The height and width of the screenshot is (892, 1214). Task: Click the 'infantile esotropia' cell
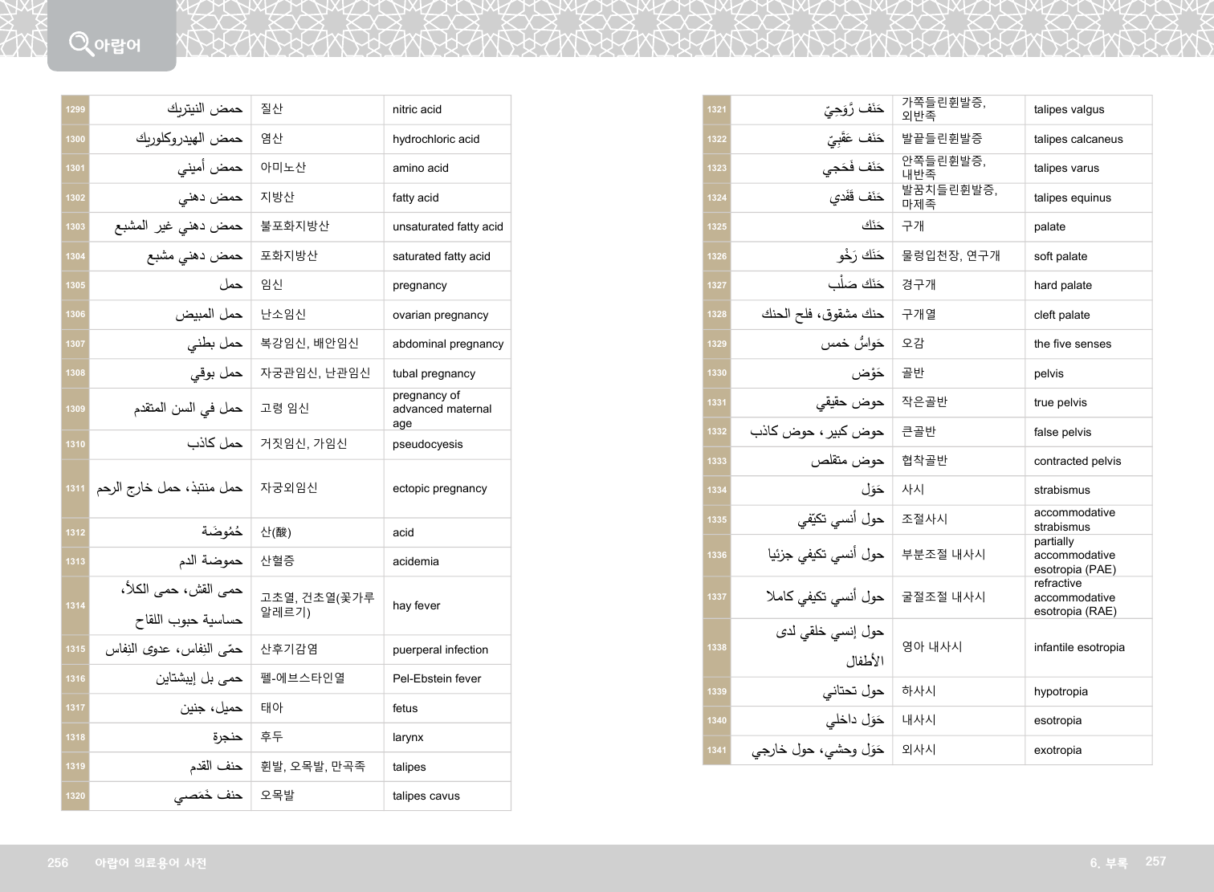coord(1078,647)
